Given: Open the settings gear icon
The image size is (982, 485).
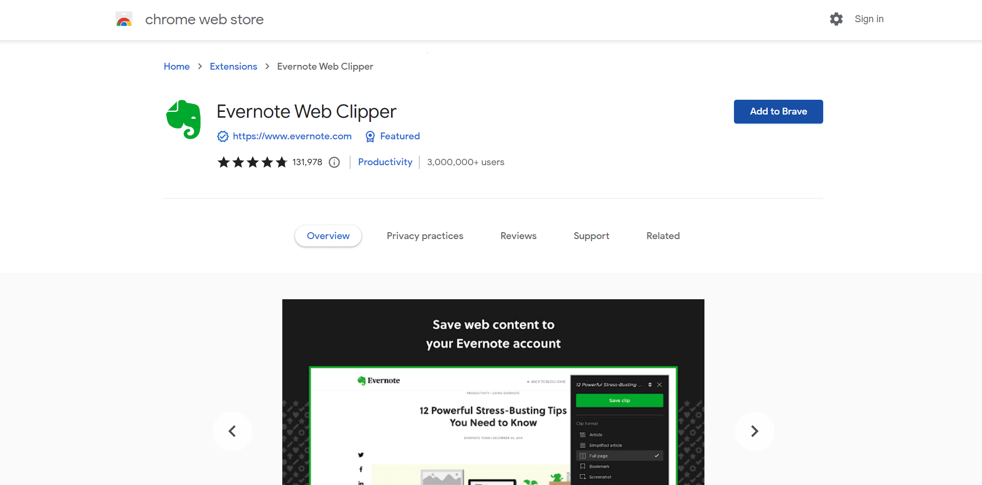Looking at the screenshot, I should click(836, 19).
